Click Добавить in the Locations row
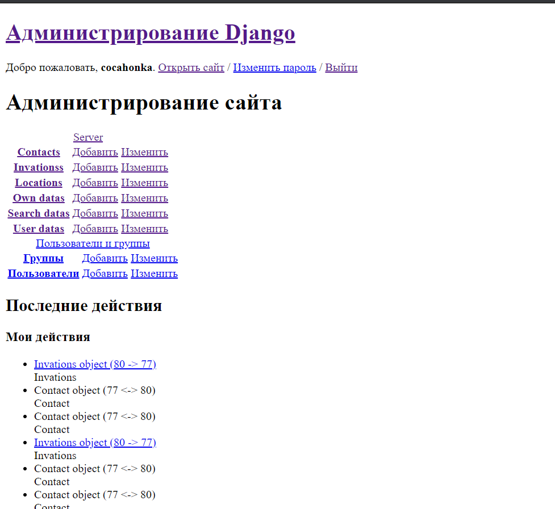 pos(95,183)
